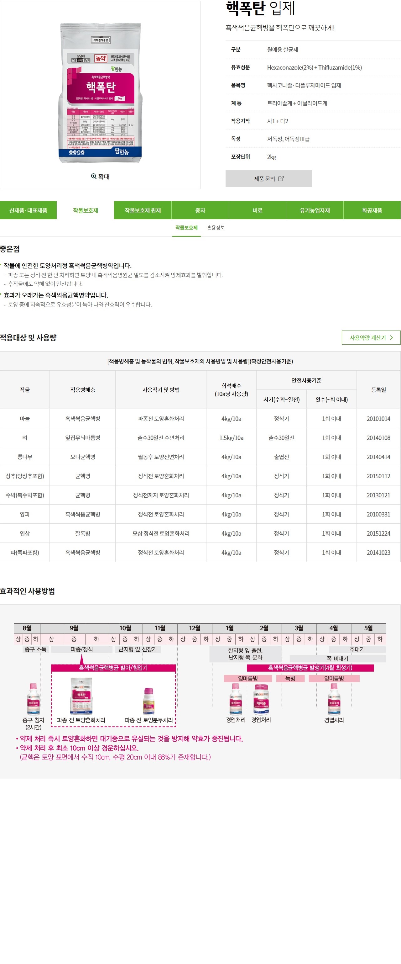The height and width of the screenshot is (964, 401).
Task: Click the 저독성, 어독성Ⅲ급 toxicity value
Action: (288, 139)
